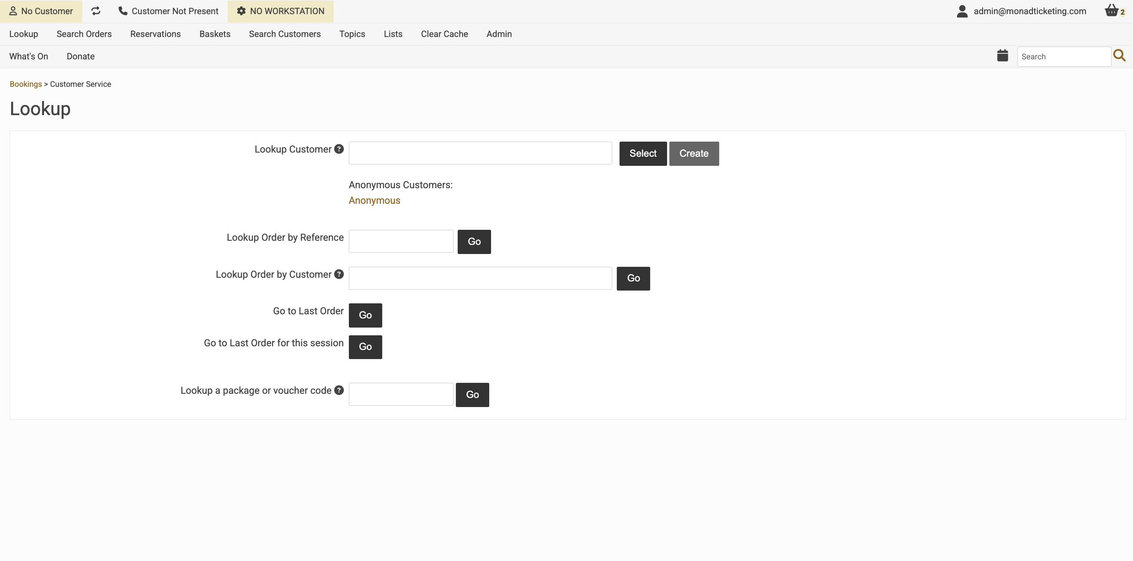Switch to the Search Orders tab

84,34
